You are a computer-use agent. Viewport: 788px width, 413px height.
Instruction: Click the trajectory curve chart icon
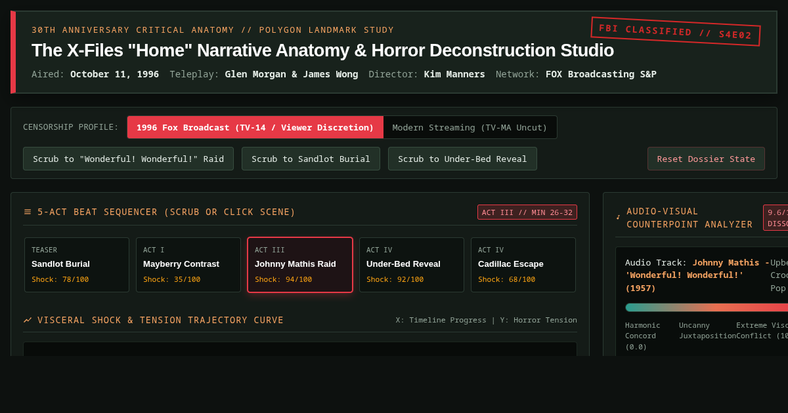coord(28,320)
